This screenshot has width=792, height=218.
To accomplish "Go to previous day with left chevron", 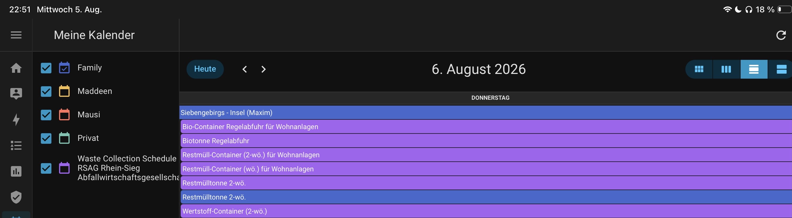I will [245, 70].
